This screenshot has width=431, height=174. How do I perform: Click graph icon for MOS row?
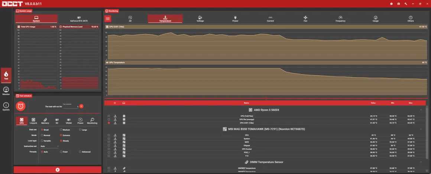[115, 142]
